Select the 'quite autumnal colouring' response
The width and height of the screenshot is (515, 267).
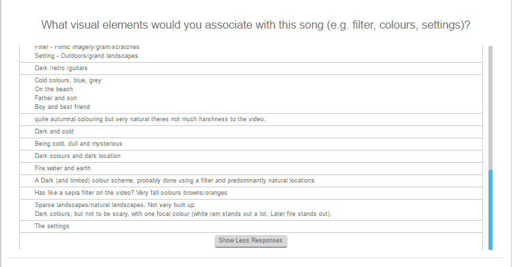pyautogui.click(x=251, y=119)
